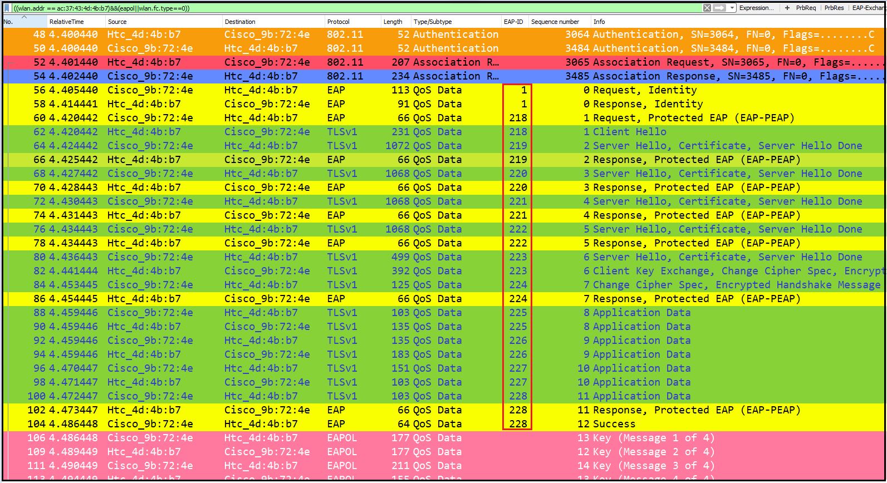Image resolution: width=887 pixels, height=483 pixels.
Task: Select packet 56 'Request, Identity' row
Action: click(443, 90)
